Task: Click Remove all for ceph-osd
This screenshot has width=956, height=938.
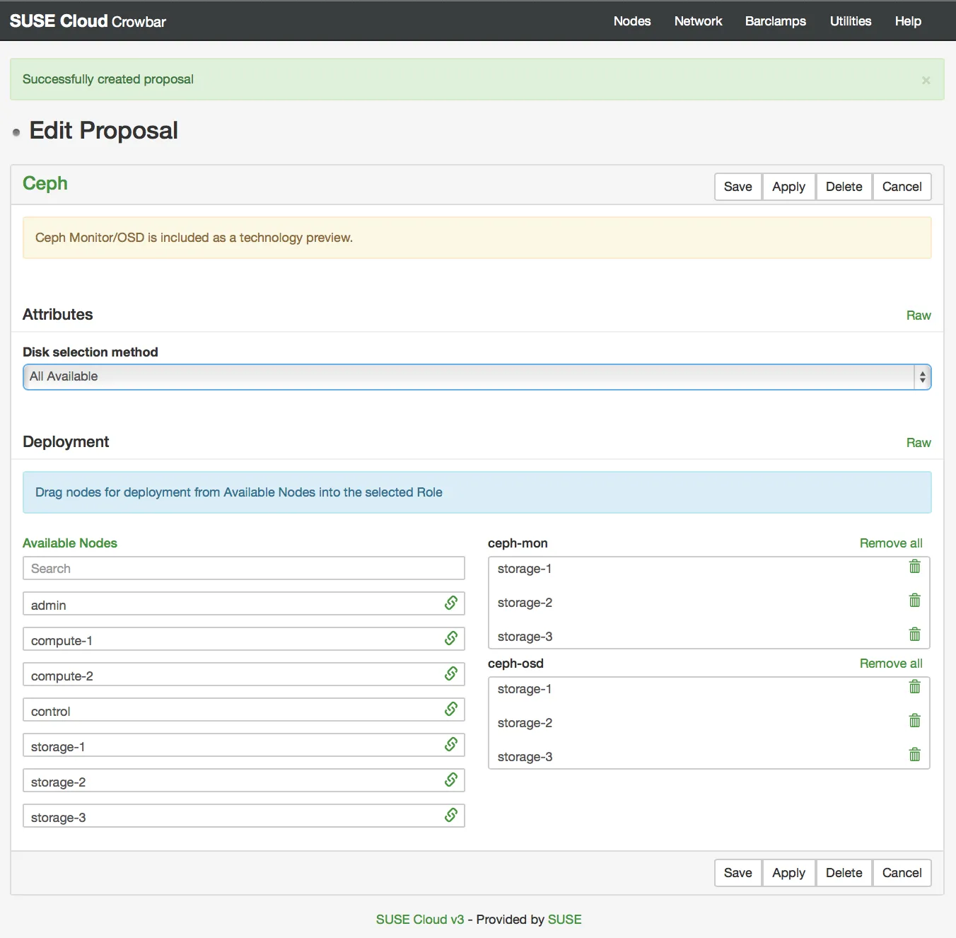Action: (891, 664)
